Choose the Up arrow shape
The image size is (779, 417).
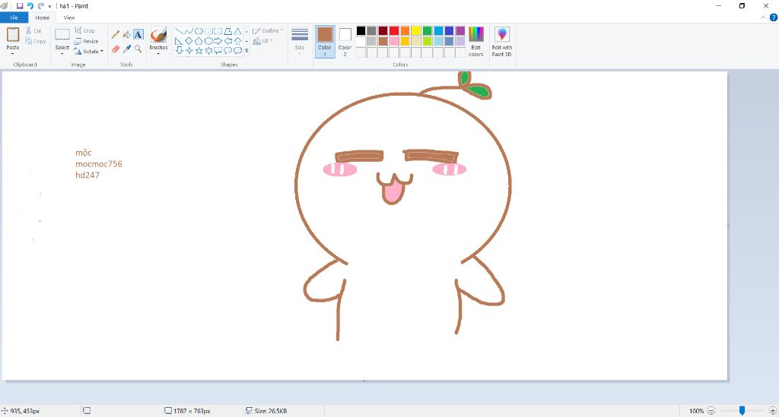pos(238,41)
